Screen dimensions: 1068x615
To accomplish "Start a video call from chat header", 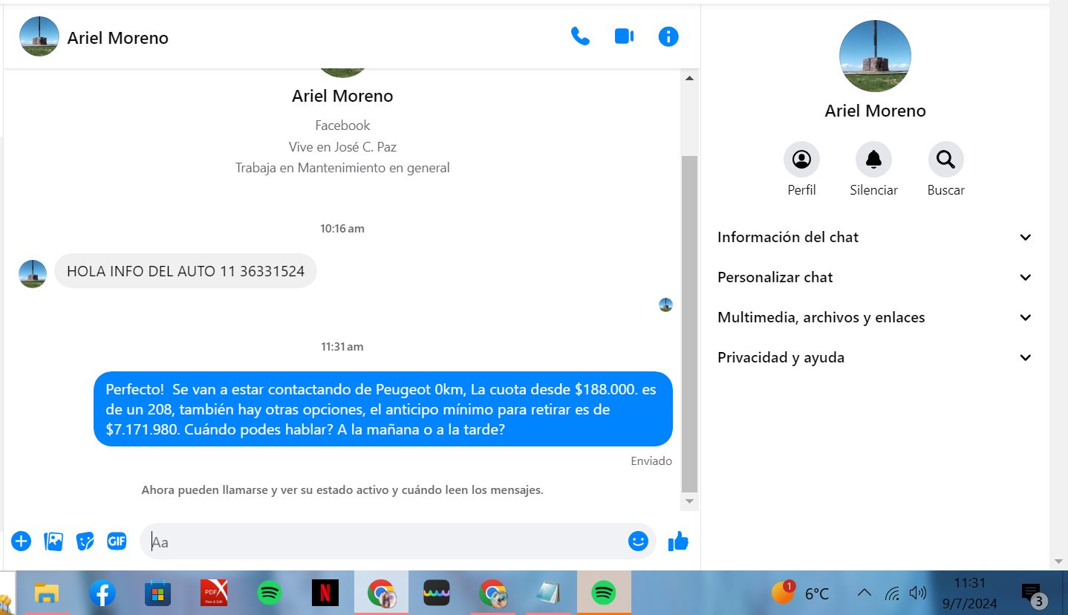I will pos(624,36).
